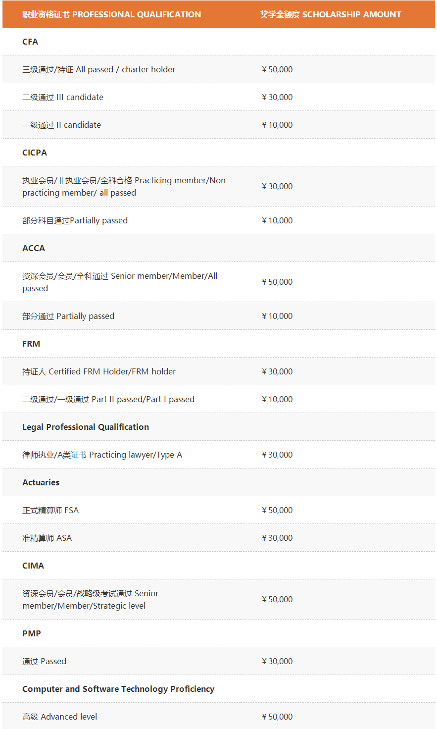Click the PMP Passed row label

point(44,661)
